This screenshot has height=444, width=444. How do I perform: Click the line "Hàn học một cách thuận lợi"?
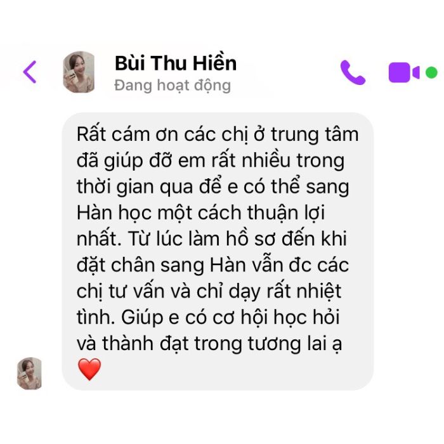point(200,212)
